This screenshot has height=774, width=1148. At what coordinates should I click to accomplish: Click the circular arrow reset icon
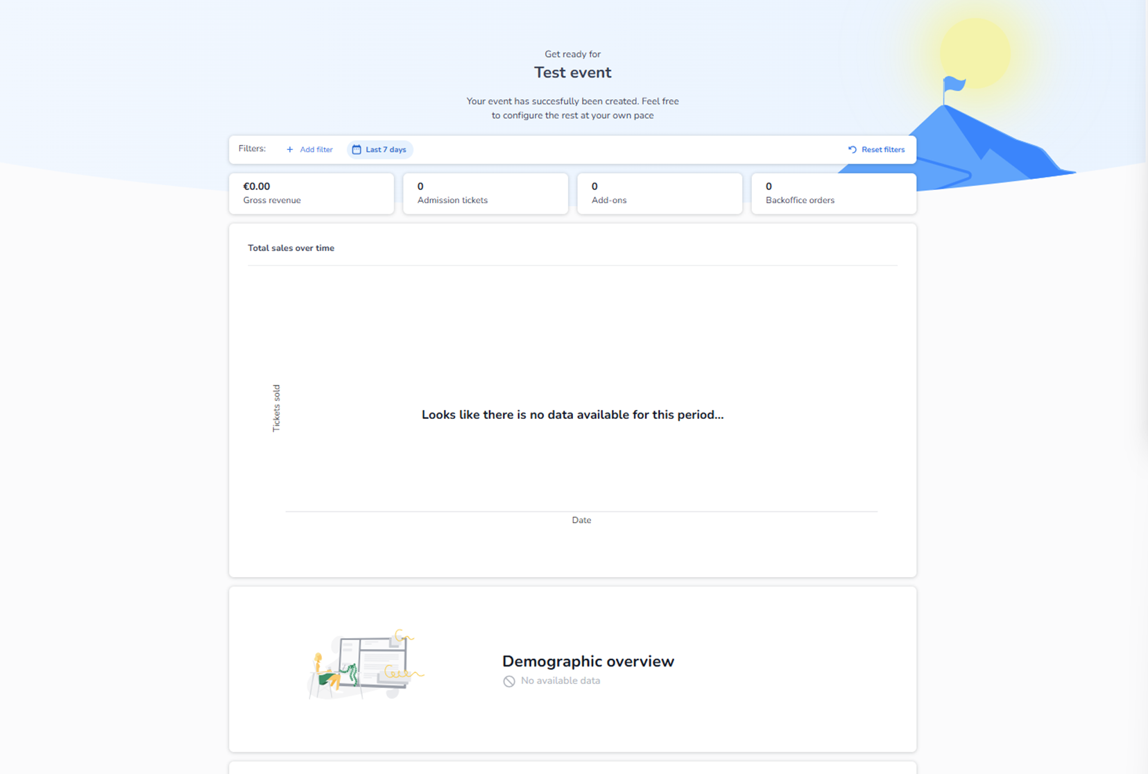point(853,150)
